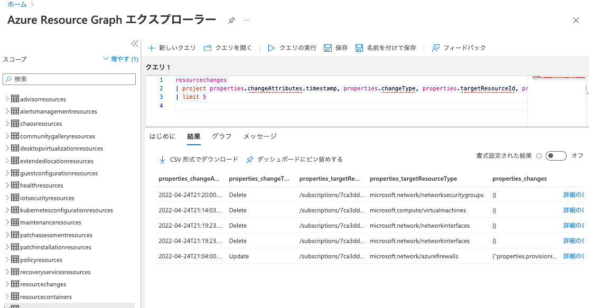Click the CSV 形式でダウンロード label

pos(204,160)
